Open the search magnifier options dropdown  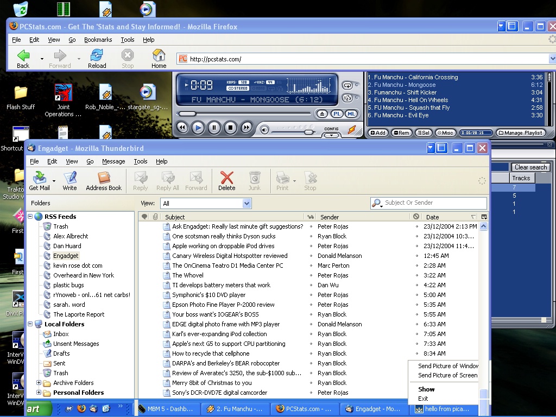(x=377, y=203)
